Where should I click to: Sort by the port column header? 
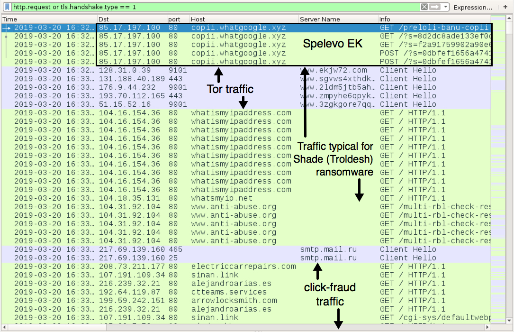(178, 19)
